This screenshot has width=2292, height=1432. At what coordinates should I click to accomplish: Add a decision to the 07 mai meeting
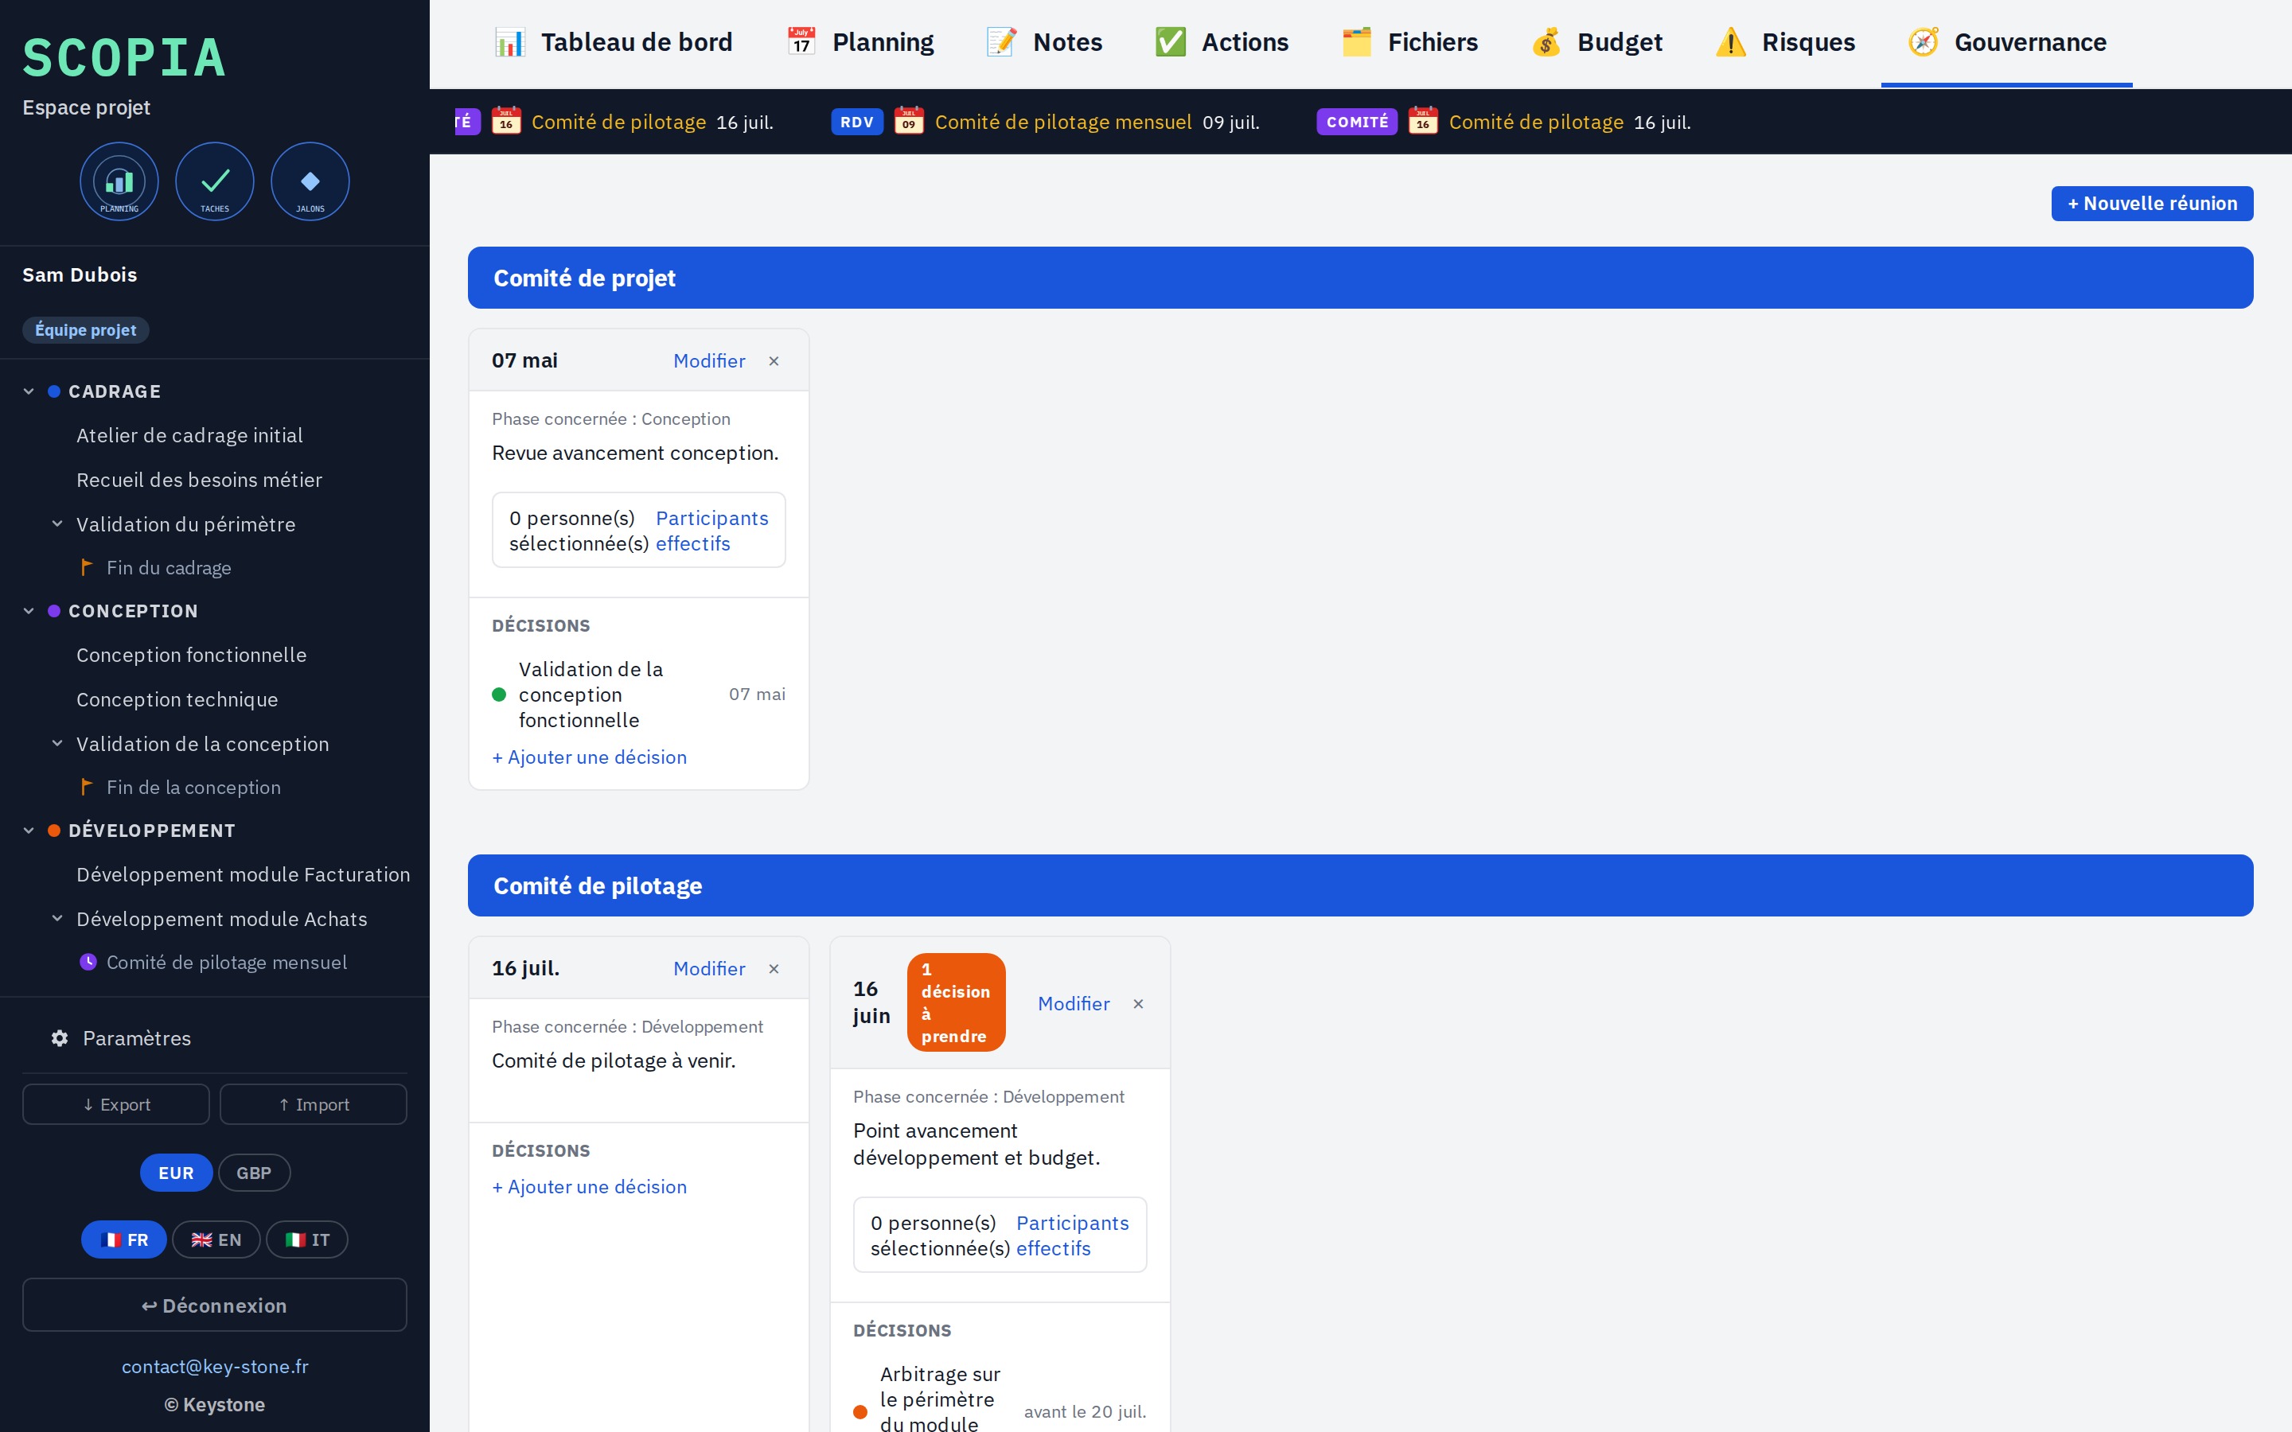pos(589,757)
